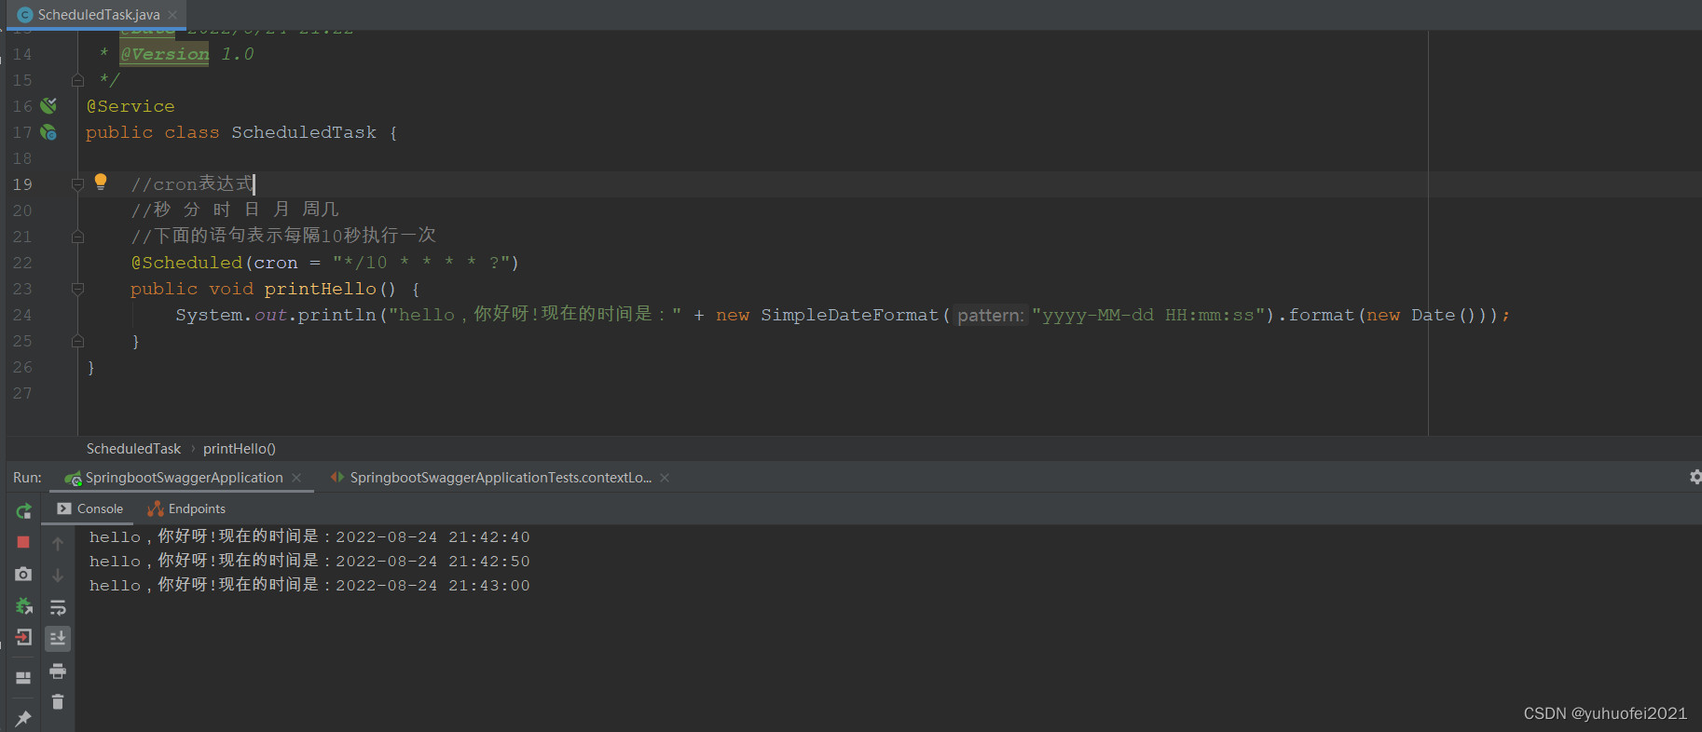Image resolution: width=1702 pixels, height=732 pixels.
Task: Click the @Version tag in the Javadoc
Action: tap(164, 54)
